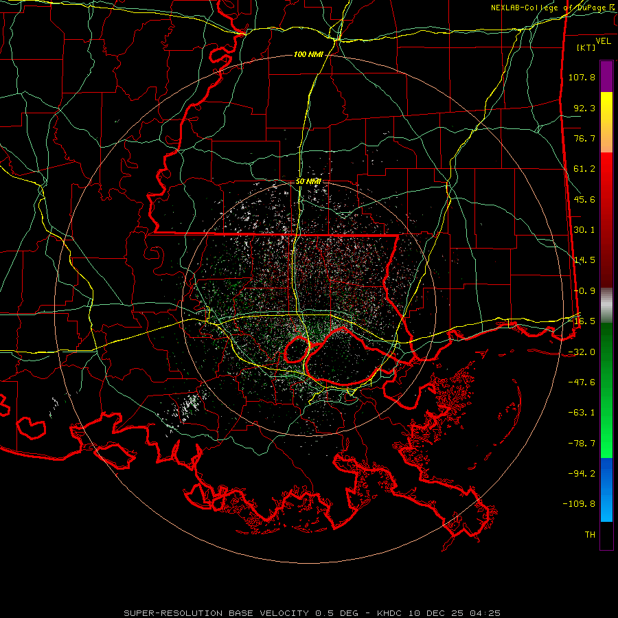Screen dimensions: 618x618
Task: Click the -78.7 legend value
Action: pyautogui.click(x=582, y=444)
